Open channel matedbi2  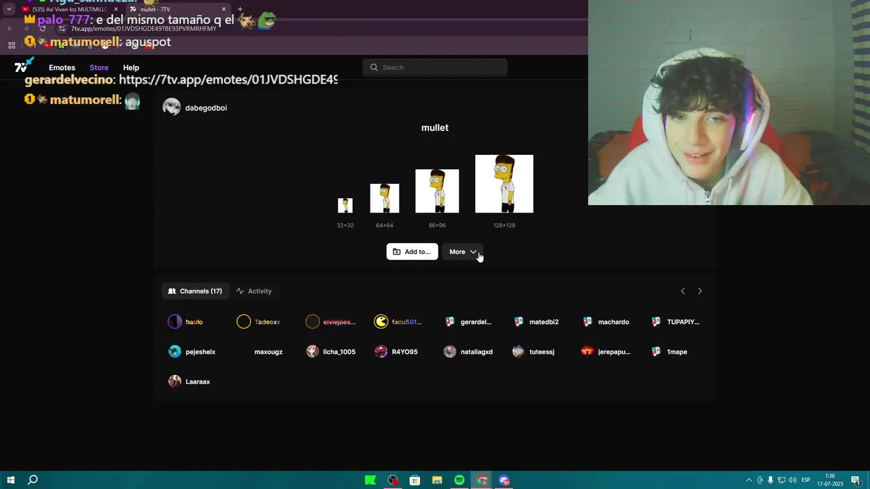536,322
